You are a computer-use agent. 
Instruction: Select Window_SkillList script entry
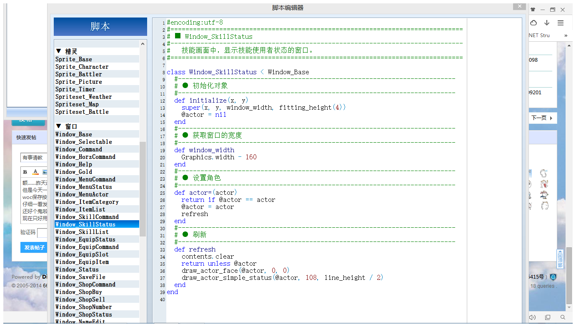click(x=97, y=232)
